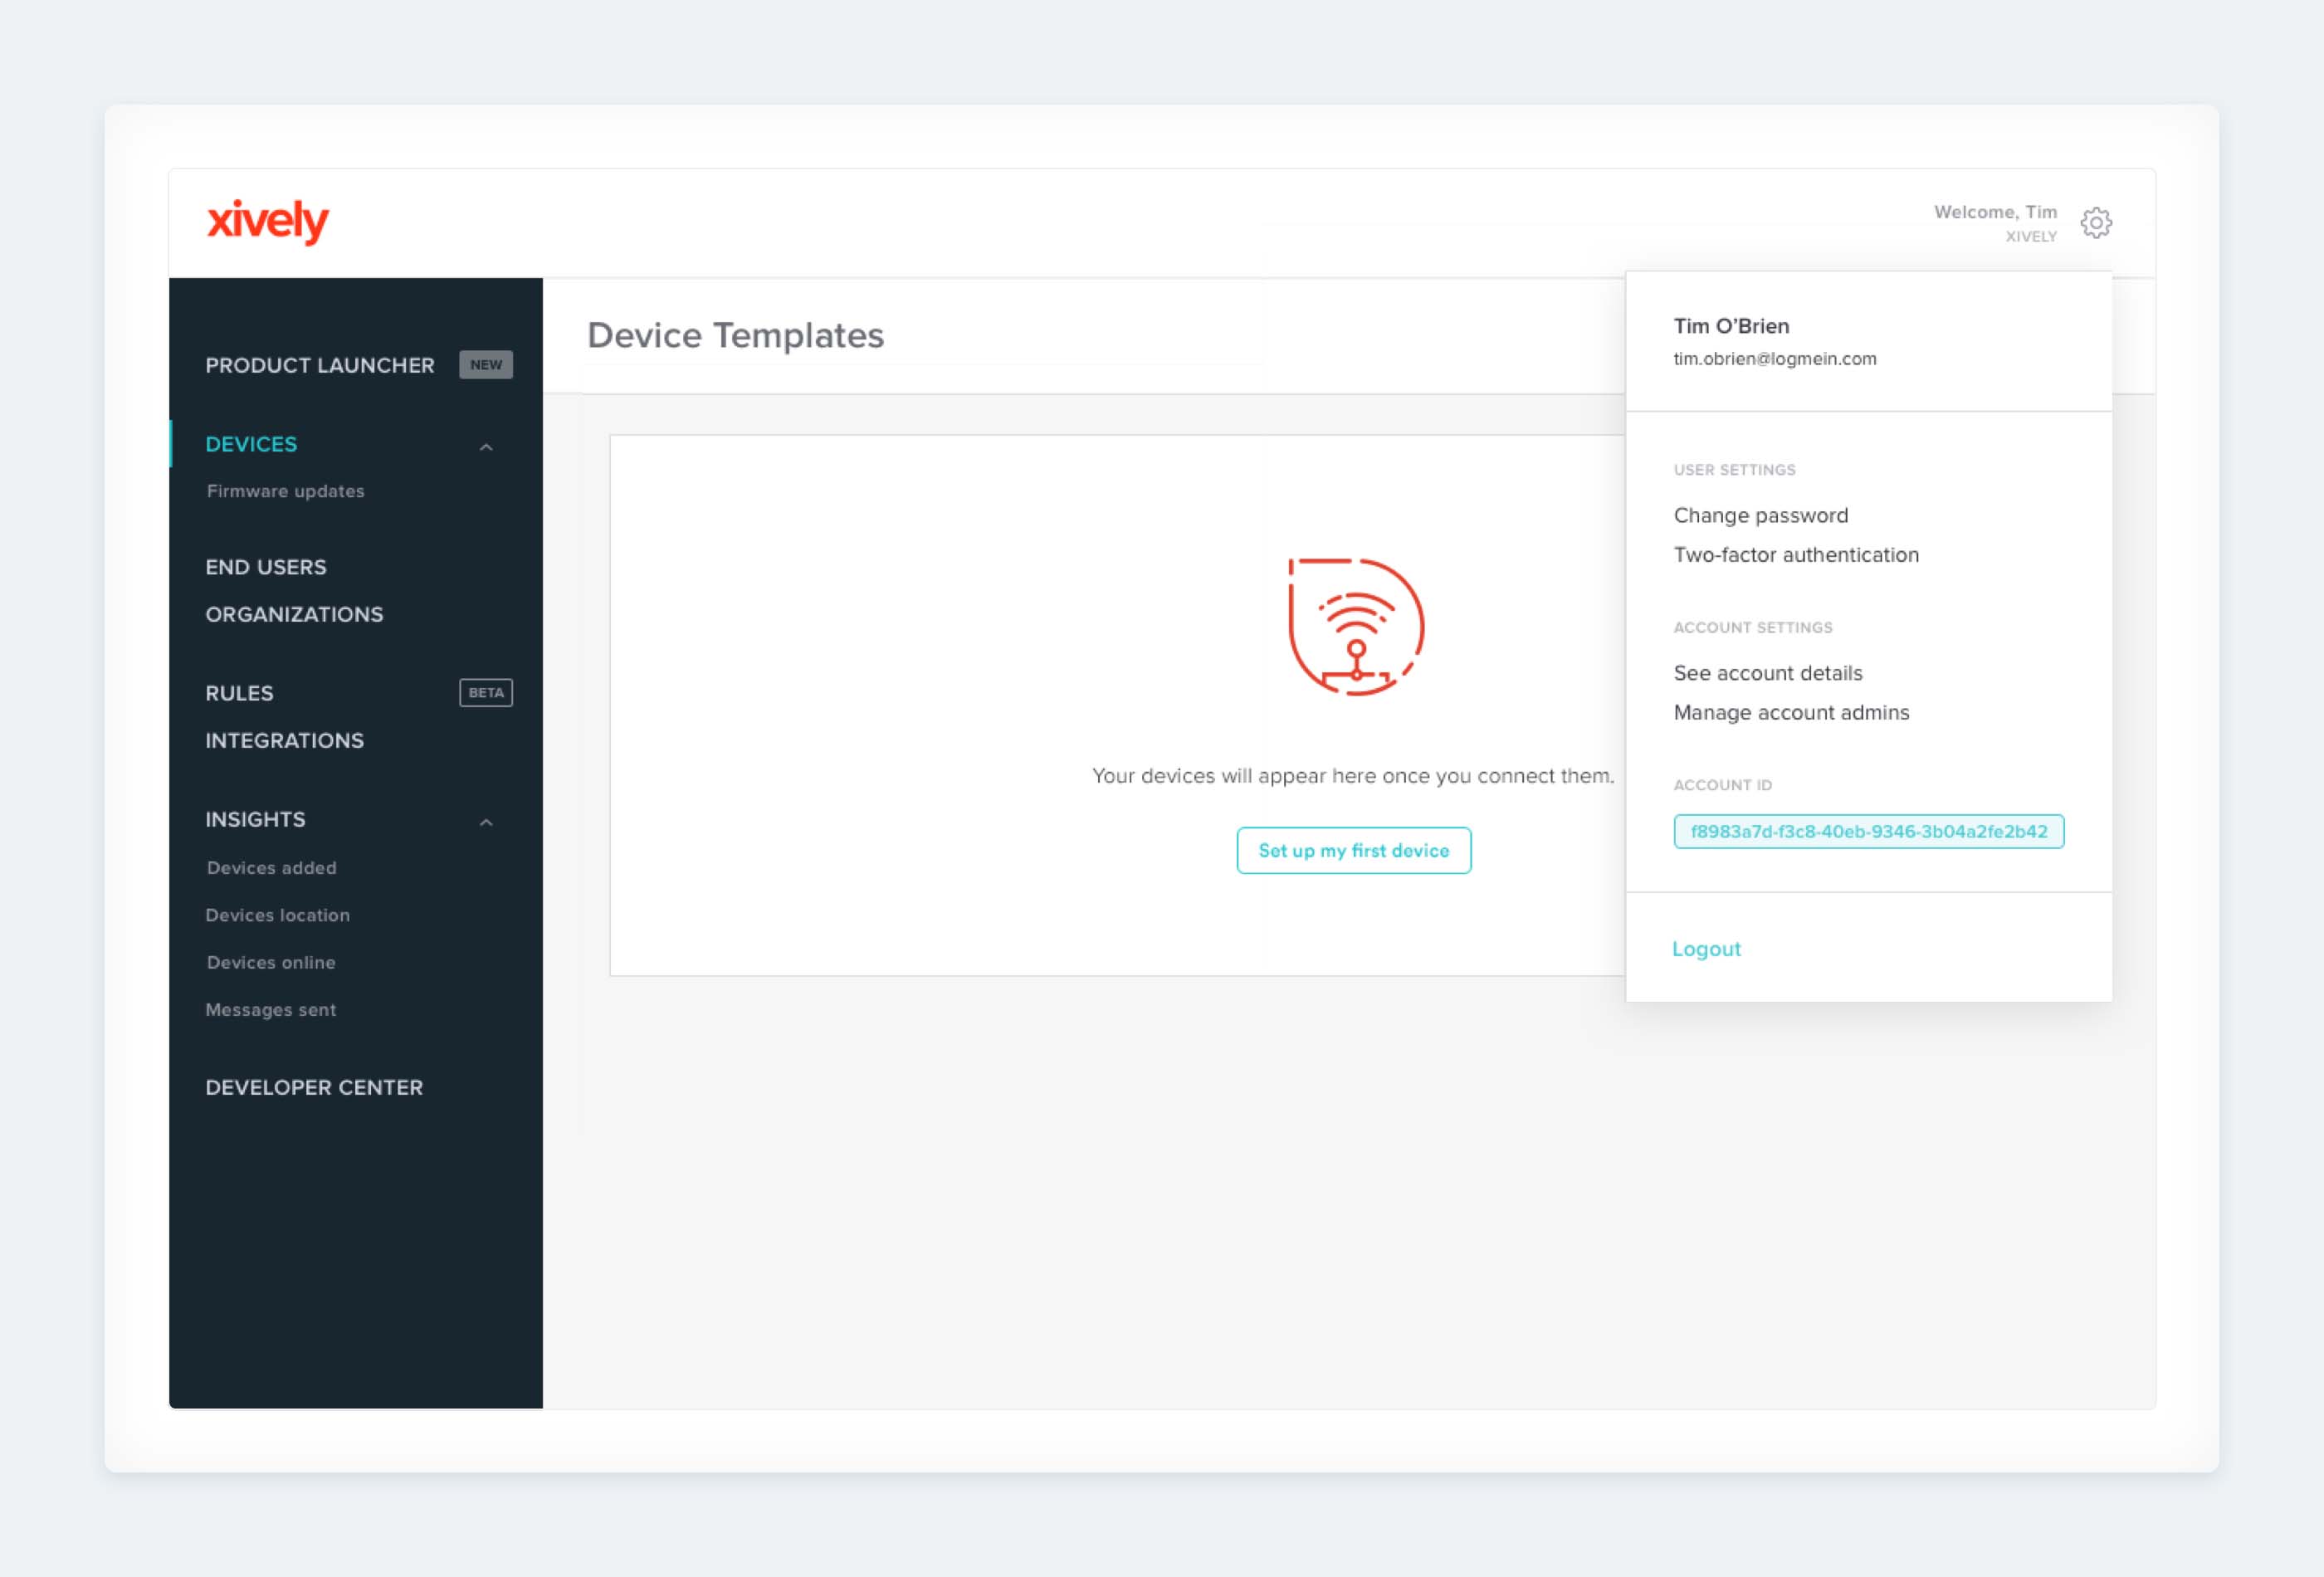The image size is (2324, 1577).
Task: Navigate to DEVELOPER CENTER
Action: (x=313, y=1087)
